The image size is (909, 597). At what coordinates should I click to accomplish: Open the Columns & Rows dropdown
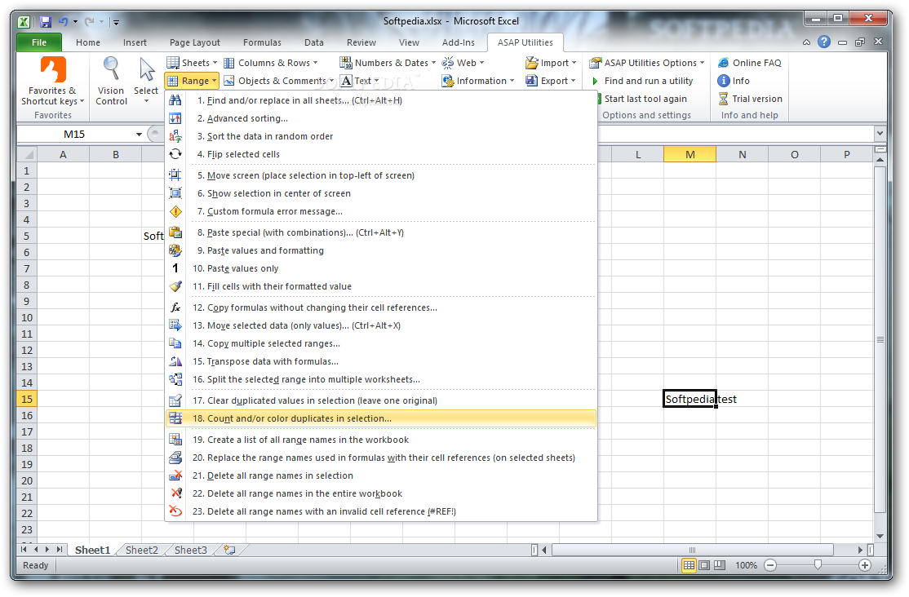click(x=271, y=63)
